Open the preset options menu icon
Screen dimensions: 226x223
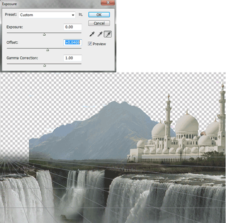[80, 15]
